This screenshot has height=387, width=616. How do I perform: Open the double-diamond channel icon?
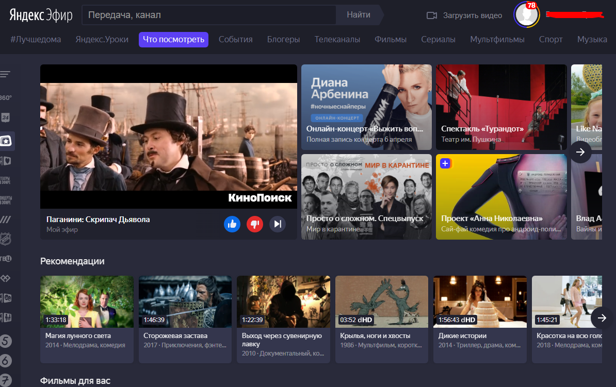[x=6, y=278]
